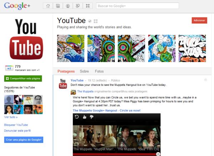Open third graffiti photo with green monster
Screen dimensions: 214x156
click(x=131, y=48)
